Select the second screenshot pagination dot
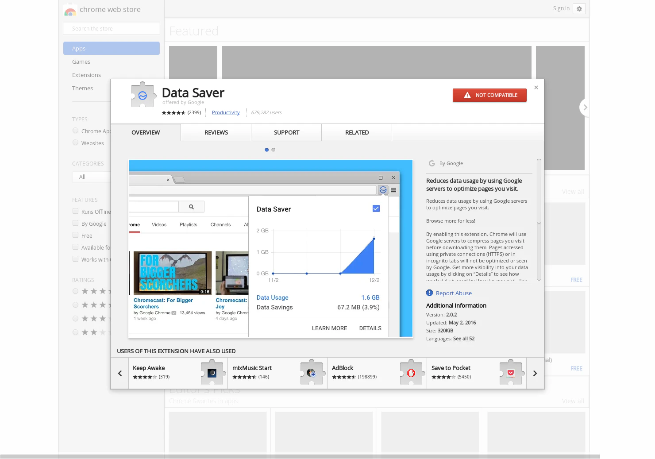 coord(274,150)
